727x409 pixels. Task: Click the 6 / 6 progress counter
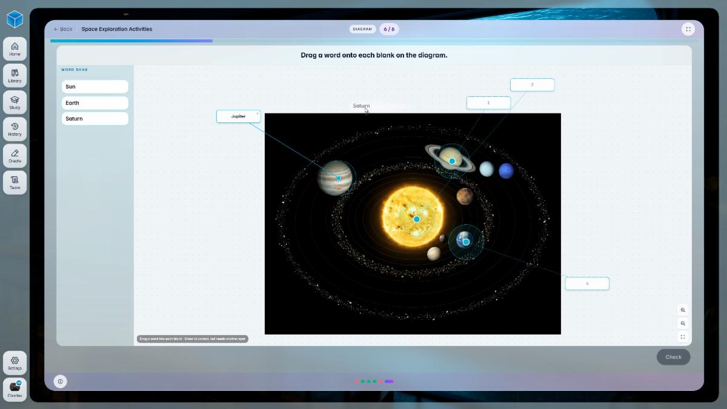[x=389, y=29]
